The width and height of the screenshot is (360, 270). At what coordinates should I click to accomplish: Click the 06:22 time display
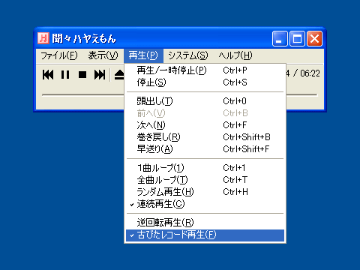(x=310, y=73)
